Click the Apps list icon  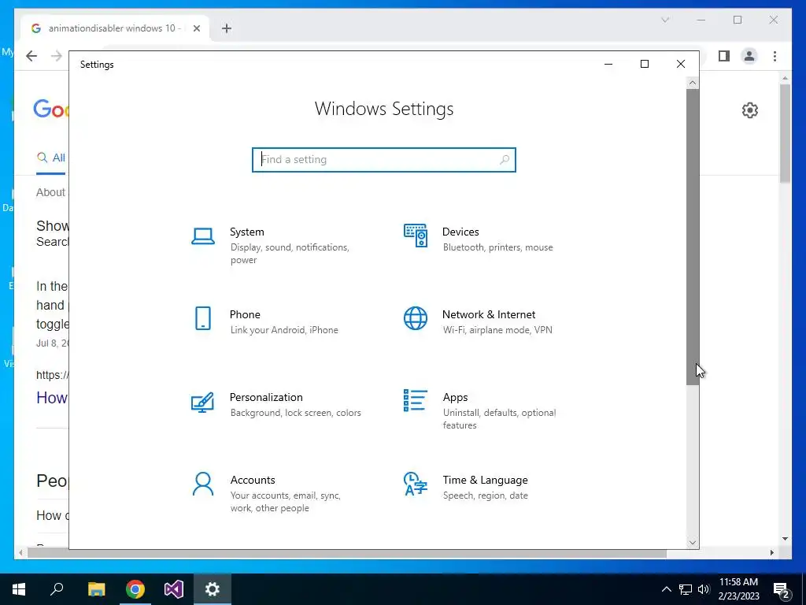(416, 400)
